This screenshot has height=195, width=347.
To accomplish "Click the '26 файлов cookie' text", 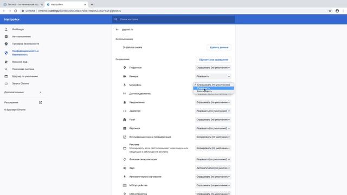I will click(132, 47).
